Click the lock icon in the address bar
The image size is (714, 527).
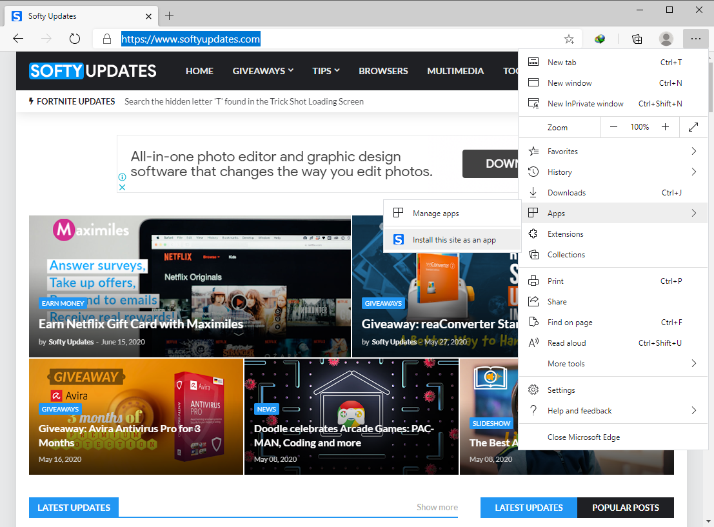pyautogui.click(x=107, y=39)
